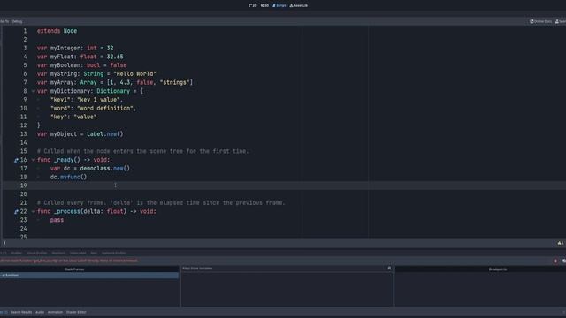This screenshot has width=566, height=318.
Task: Toggle the scripts panel arrow at editor bottom-left
Action: [4, 243]
